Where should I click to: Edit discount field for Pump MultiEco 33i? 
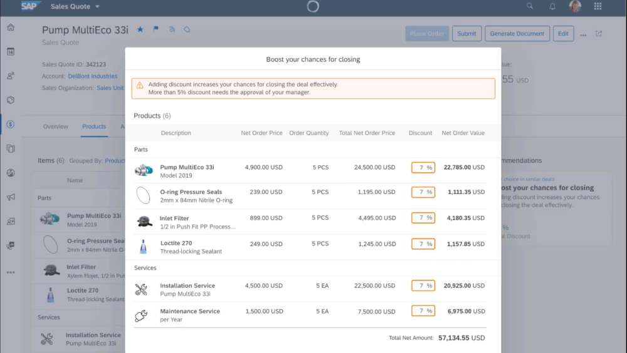click(x=423, y=167)
